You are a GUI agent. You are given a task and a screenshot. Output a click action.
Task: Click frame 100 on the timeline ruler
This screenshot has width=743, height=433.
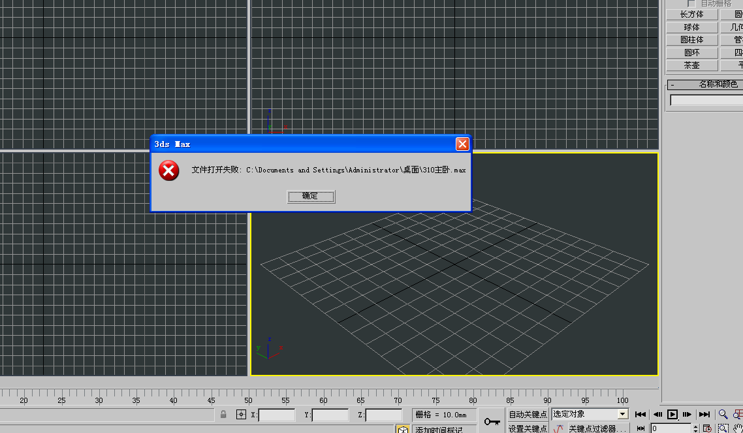click(623, 400)
